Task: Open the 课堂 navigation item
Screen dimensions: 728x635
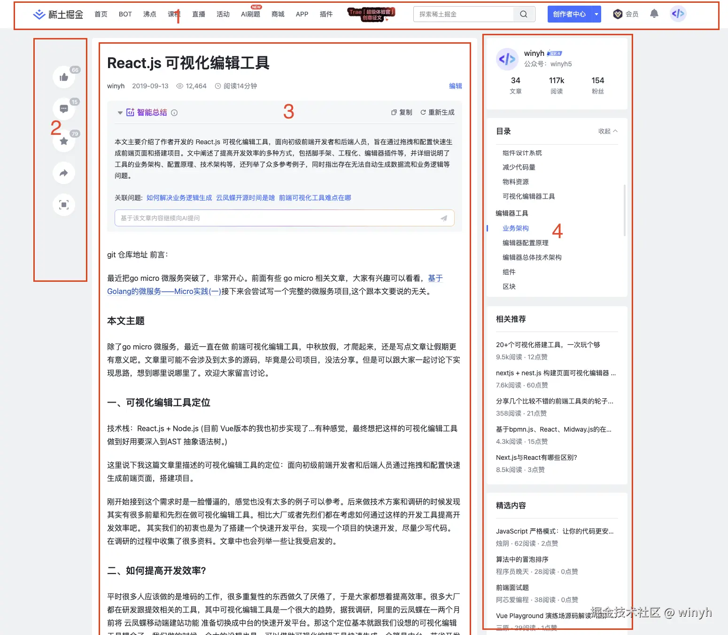Action: point(174,14)
